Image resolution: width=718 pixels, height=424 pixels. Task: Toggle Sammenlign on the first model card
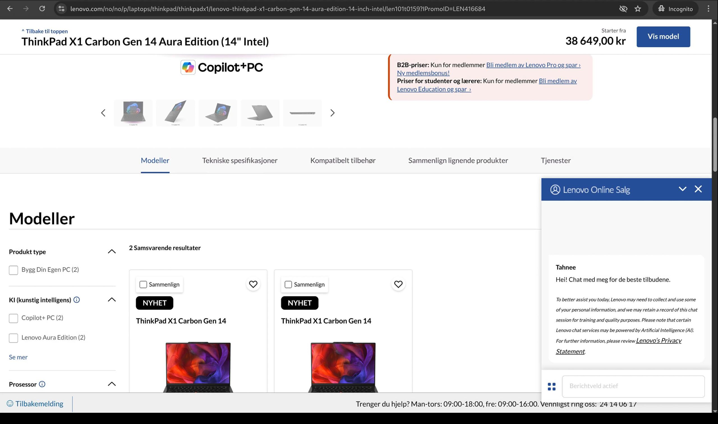143,285
